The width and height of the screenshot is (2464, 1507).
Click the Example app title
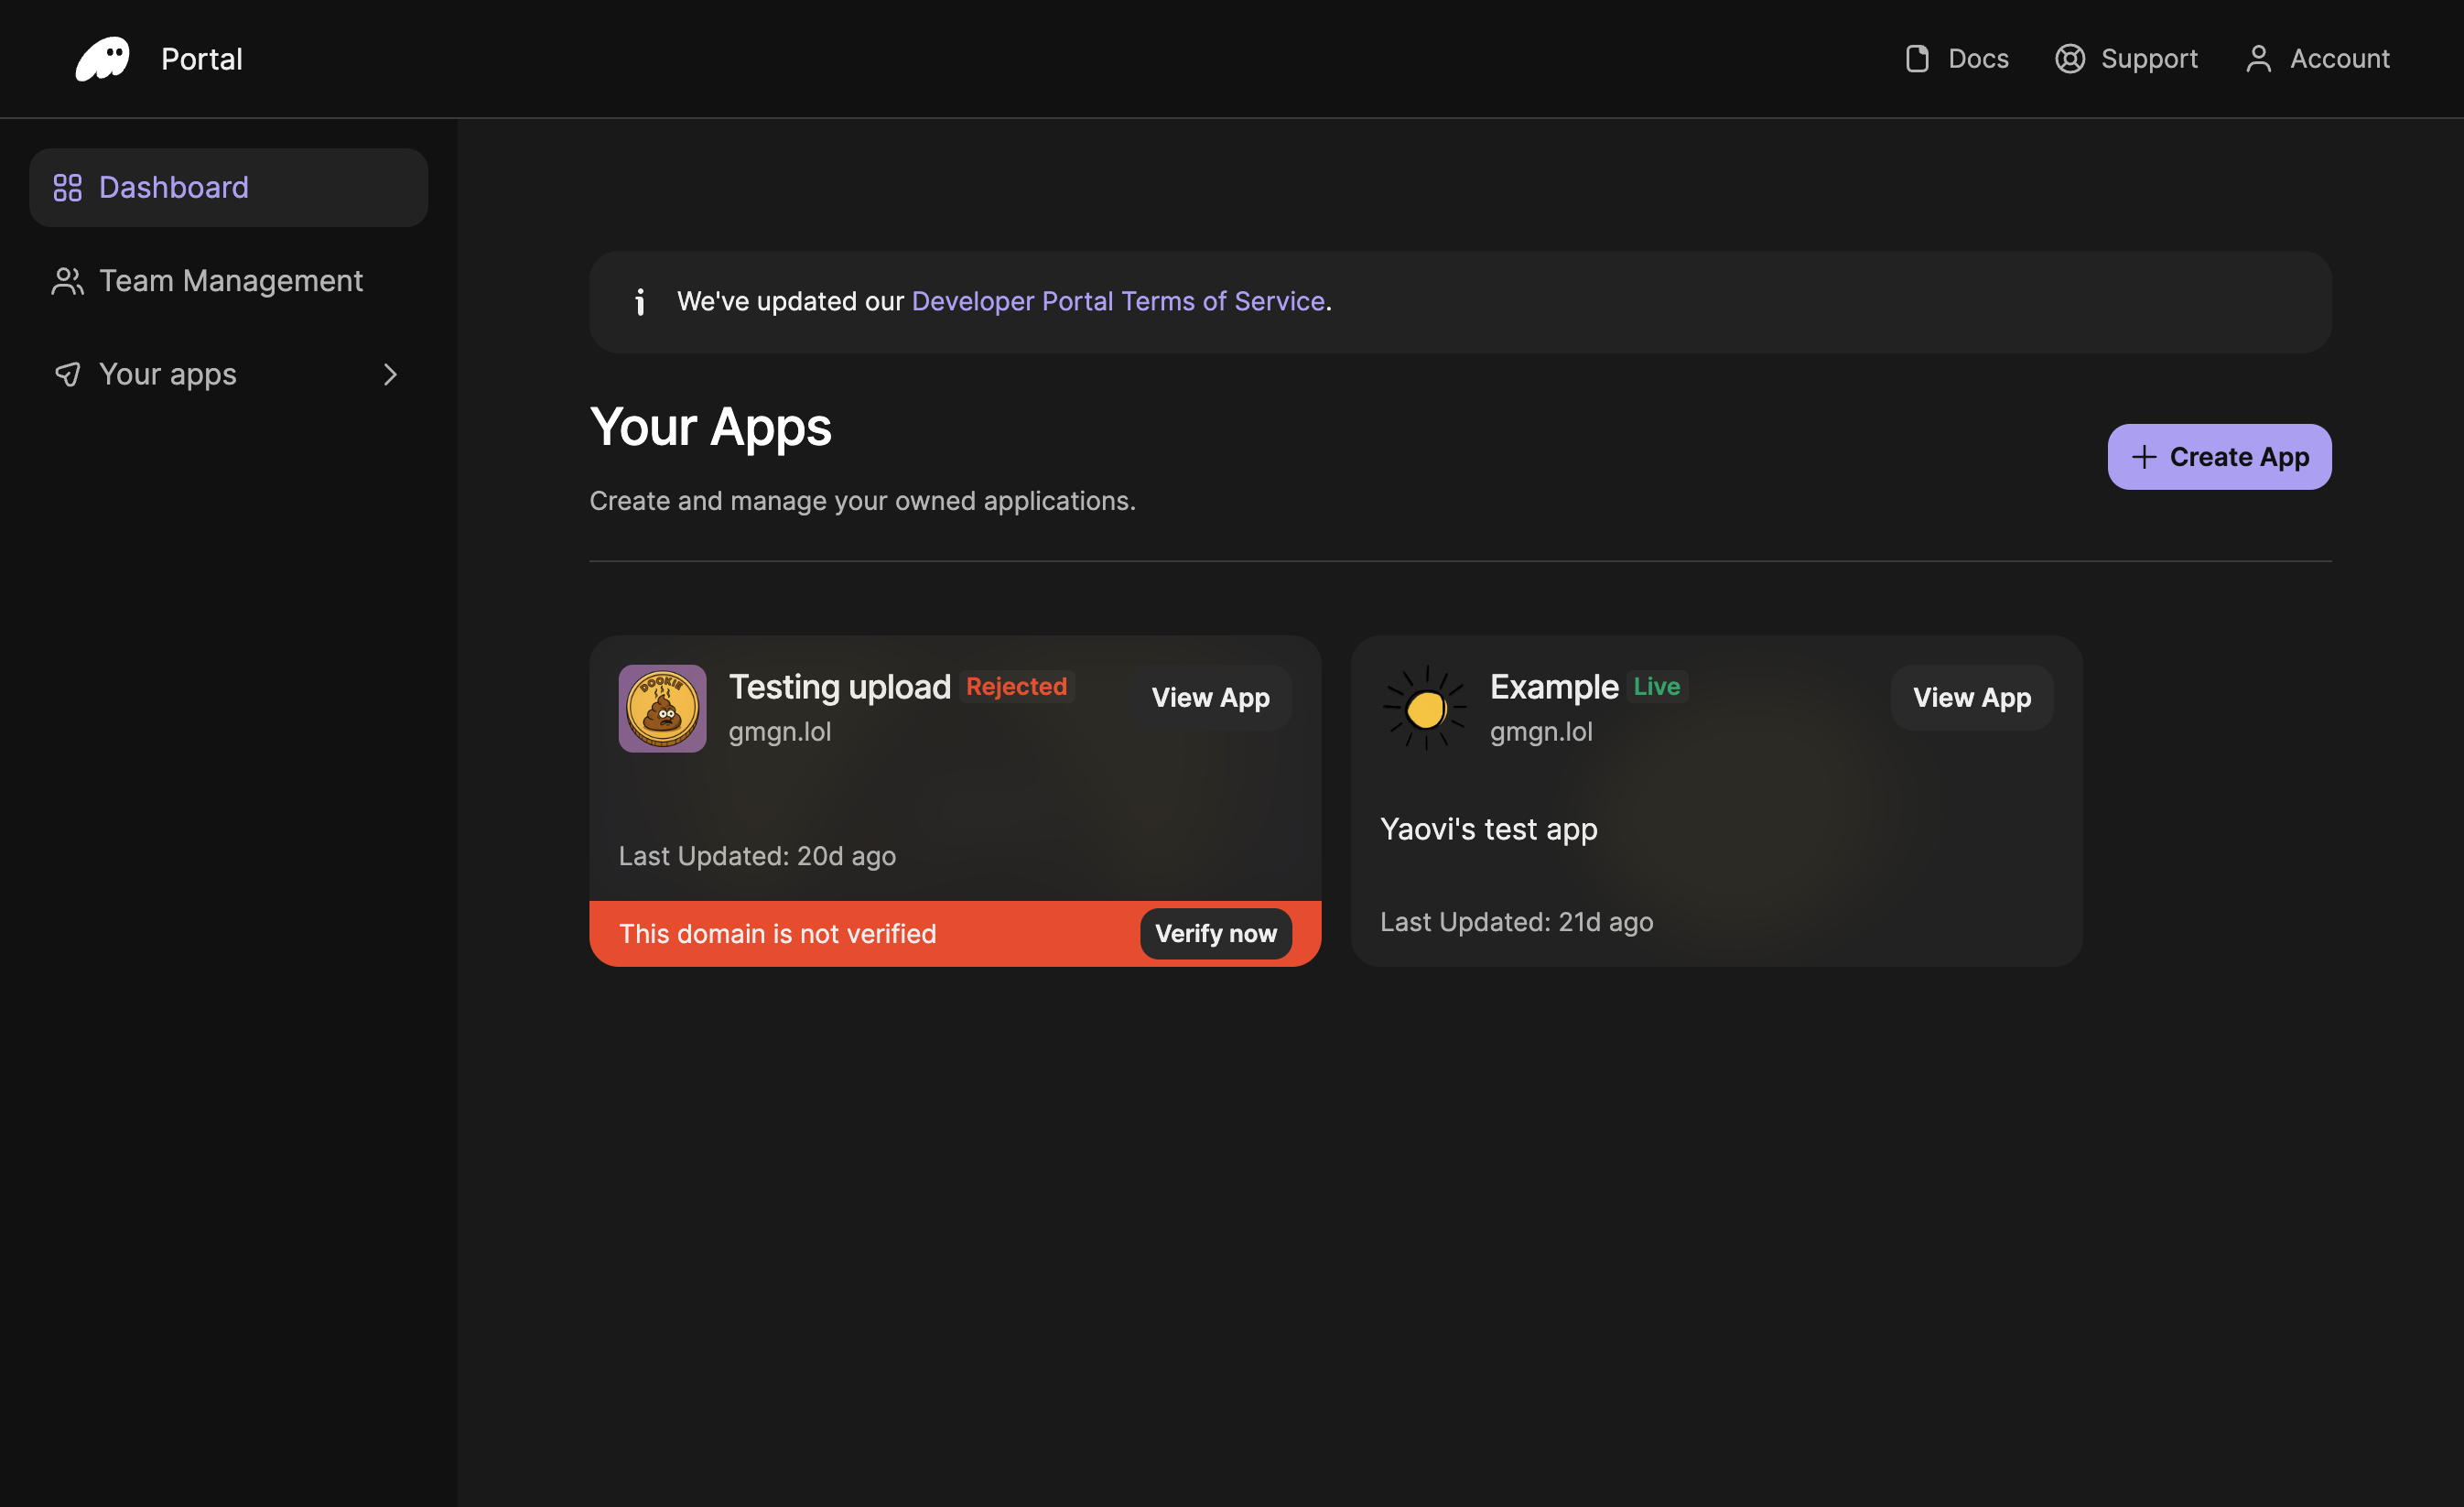tap(1554, 686)
